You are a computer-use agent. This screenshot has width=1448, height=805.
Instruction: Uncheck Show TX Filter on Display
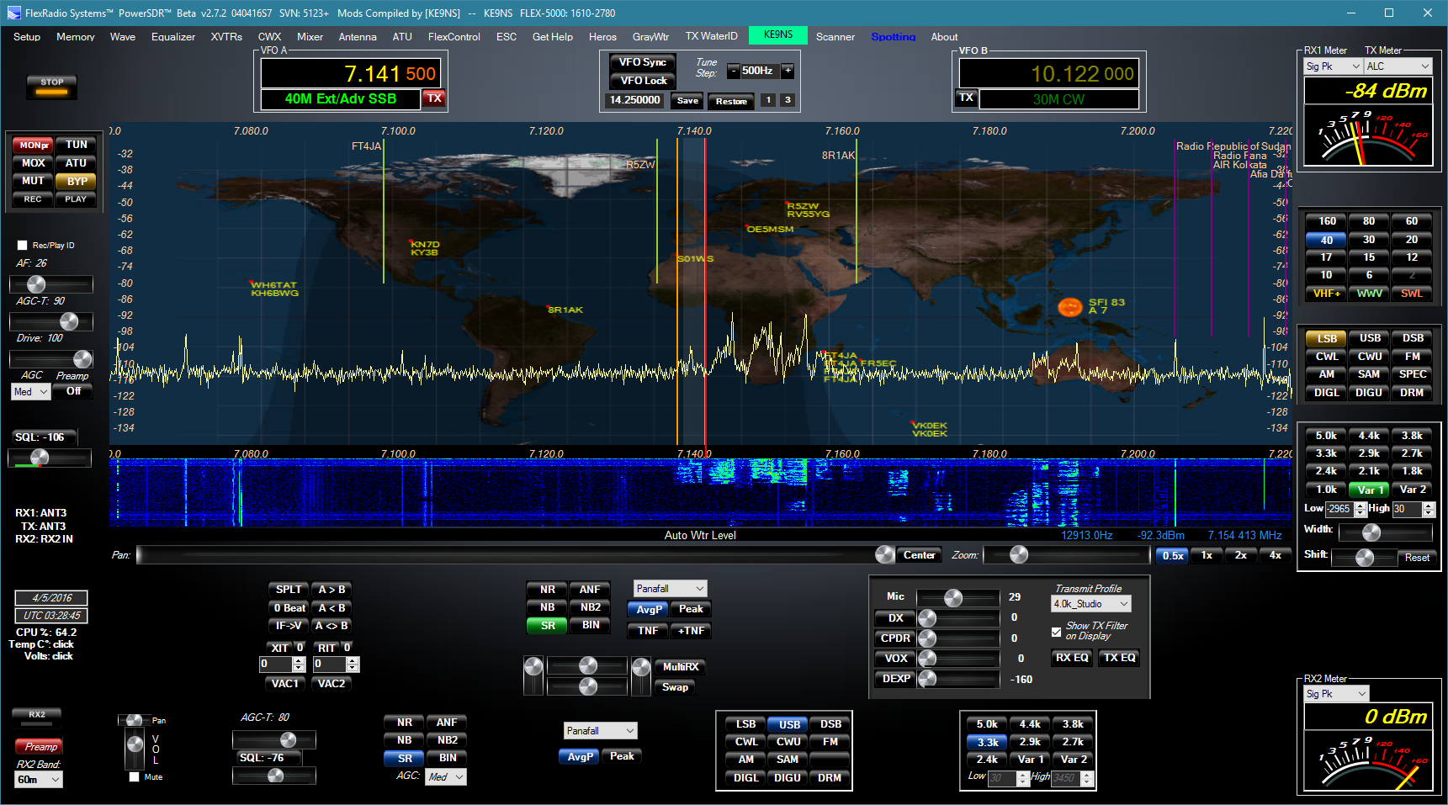coord(1057,632)
